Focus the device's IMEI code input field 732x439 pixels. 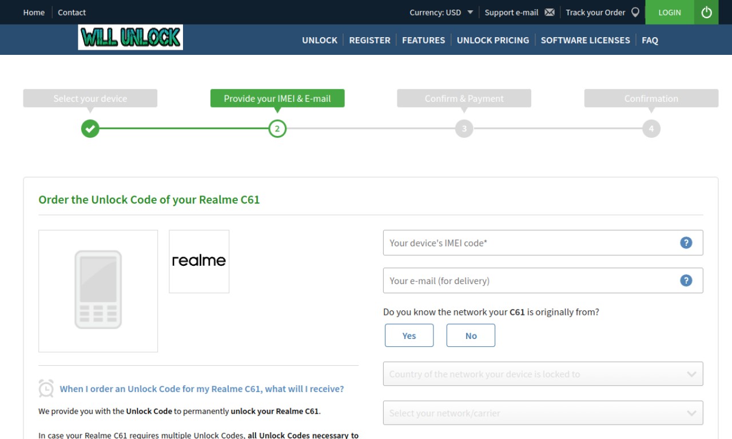[x=543, y=243]
